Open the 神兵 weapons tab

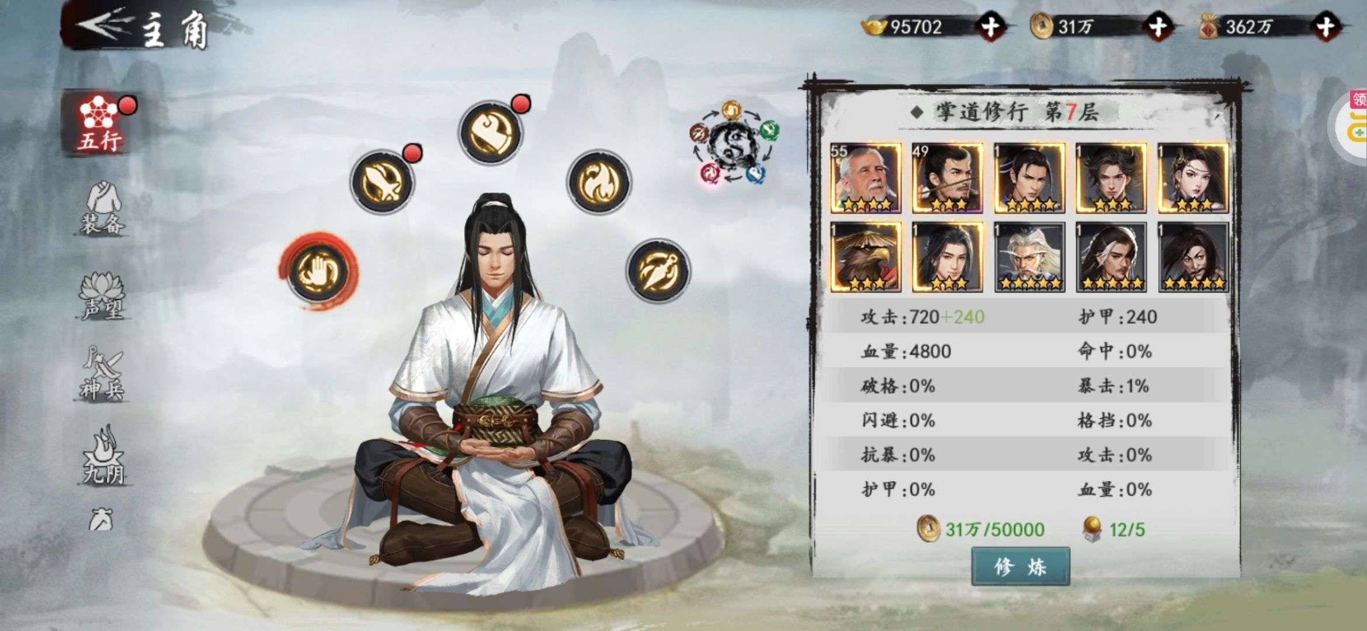tap(102, 374)
